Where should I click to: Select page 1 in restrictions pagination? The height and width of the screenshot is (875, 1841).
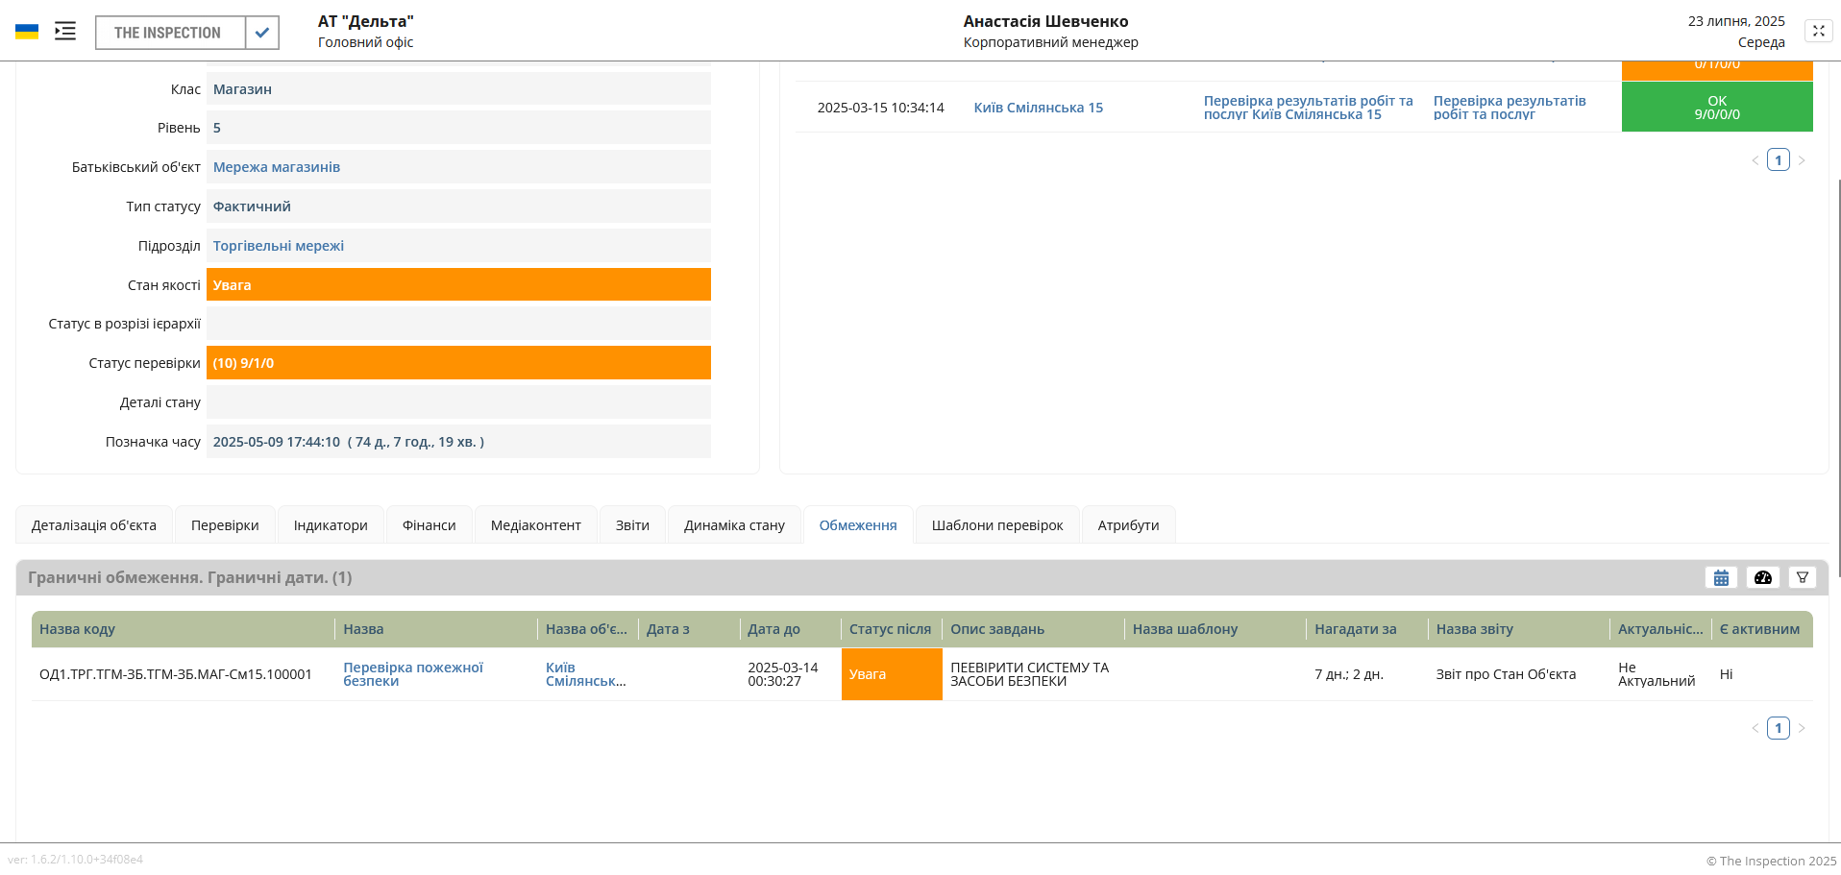[x=1779, y=728]
